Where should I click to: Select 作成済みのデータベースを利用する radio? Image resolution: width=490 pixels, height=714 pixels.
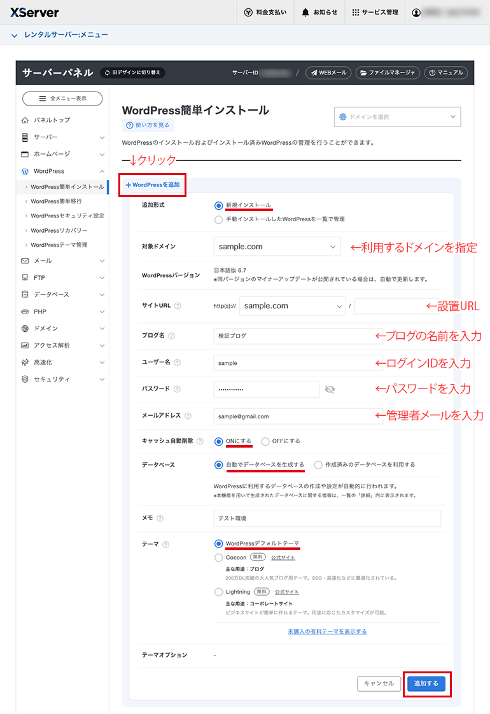click(x=318, y=465)
